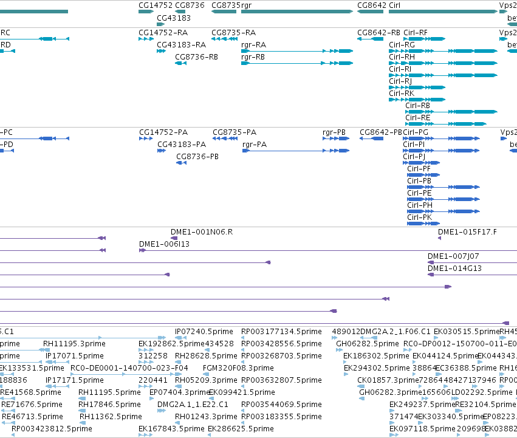Click the Cirl-RG transcript label
Image resolution: width=517 pixels, height=438 pixels.
coord(402,45)
